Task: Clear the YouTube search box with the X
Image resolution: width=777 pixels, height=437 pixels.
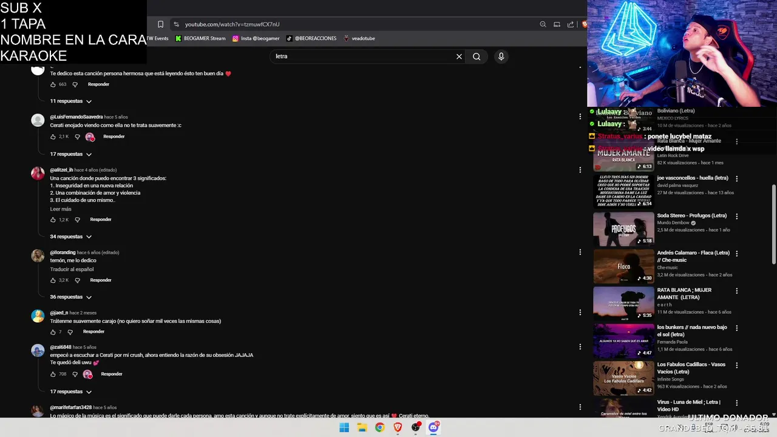Action: (459, 56)
